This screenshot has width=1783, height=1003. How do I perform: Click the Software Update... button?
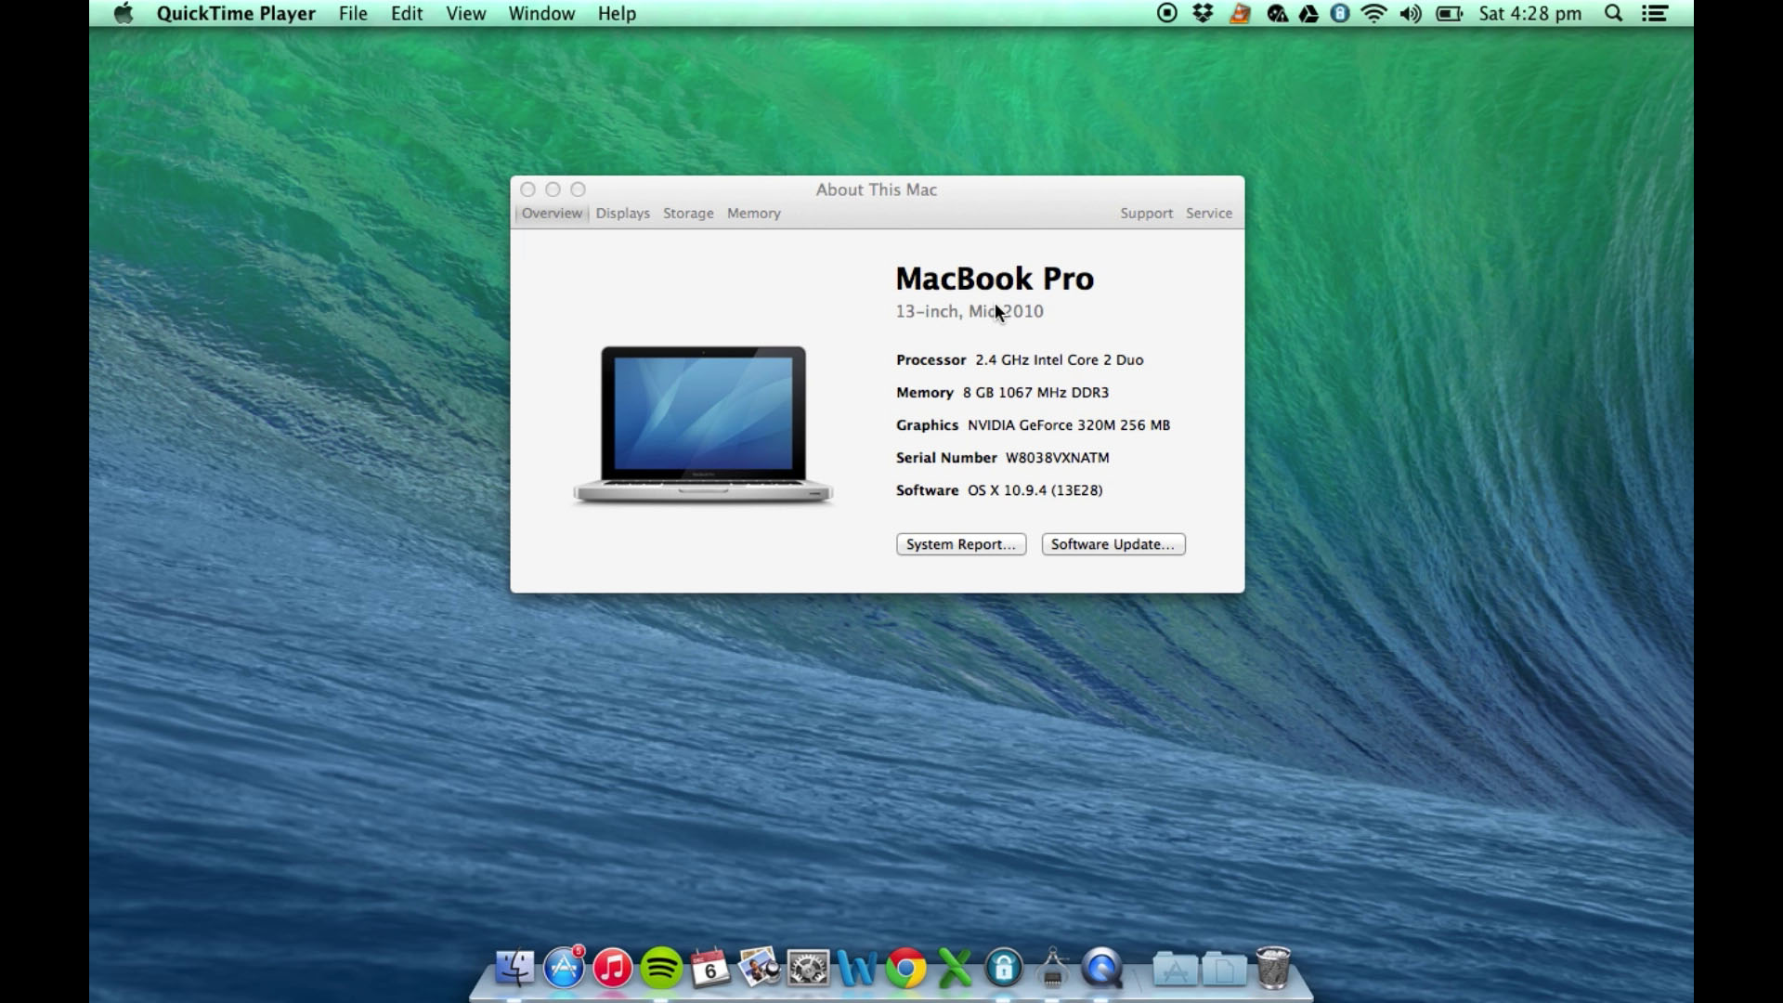click(x=1113, y=544)
